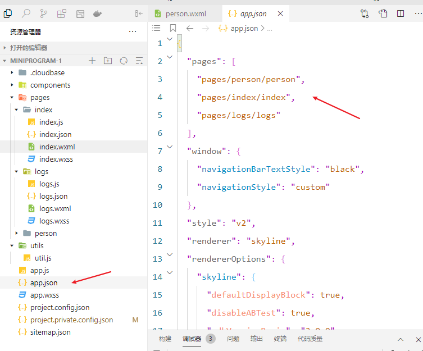Open editor more actions ellipsis
Image resolution: width=423 pixels, height=351 pixels.
(x=418, y=13)
